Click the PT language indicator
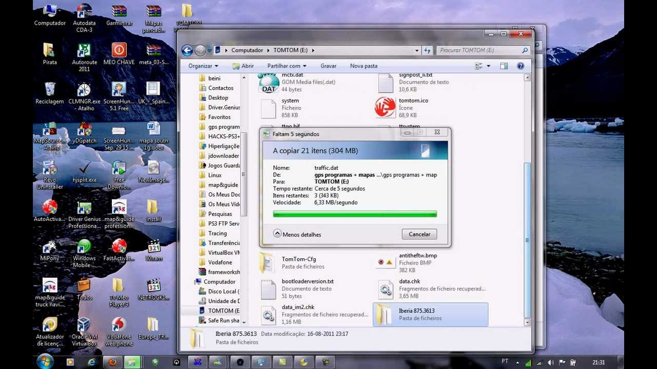The height and width of the screenshot is (369, 657). pyautogui.click(x=505, y=362)
